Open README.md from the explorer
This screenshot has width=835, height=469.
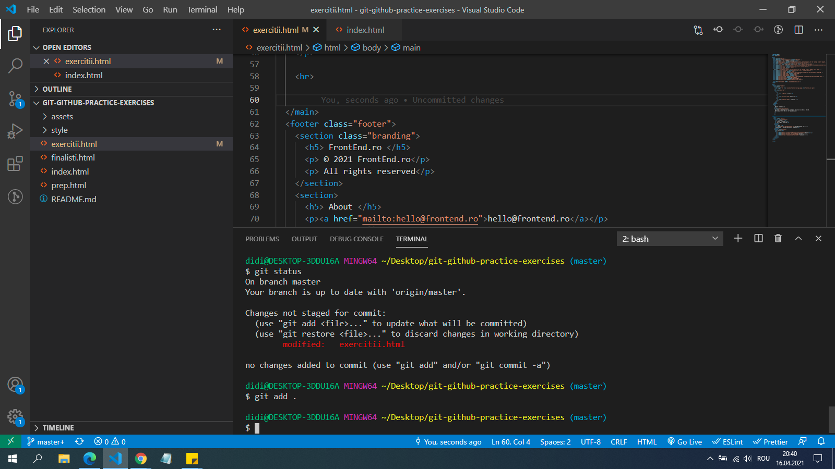click(74, 199)
